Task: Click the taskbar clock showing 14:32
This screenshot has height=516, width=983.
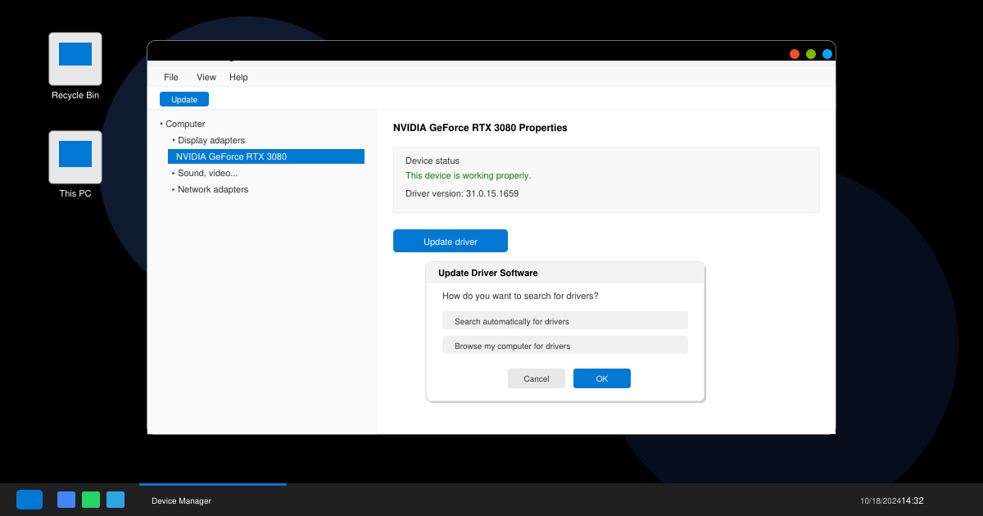Action: tap(913, 500)
